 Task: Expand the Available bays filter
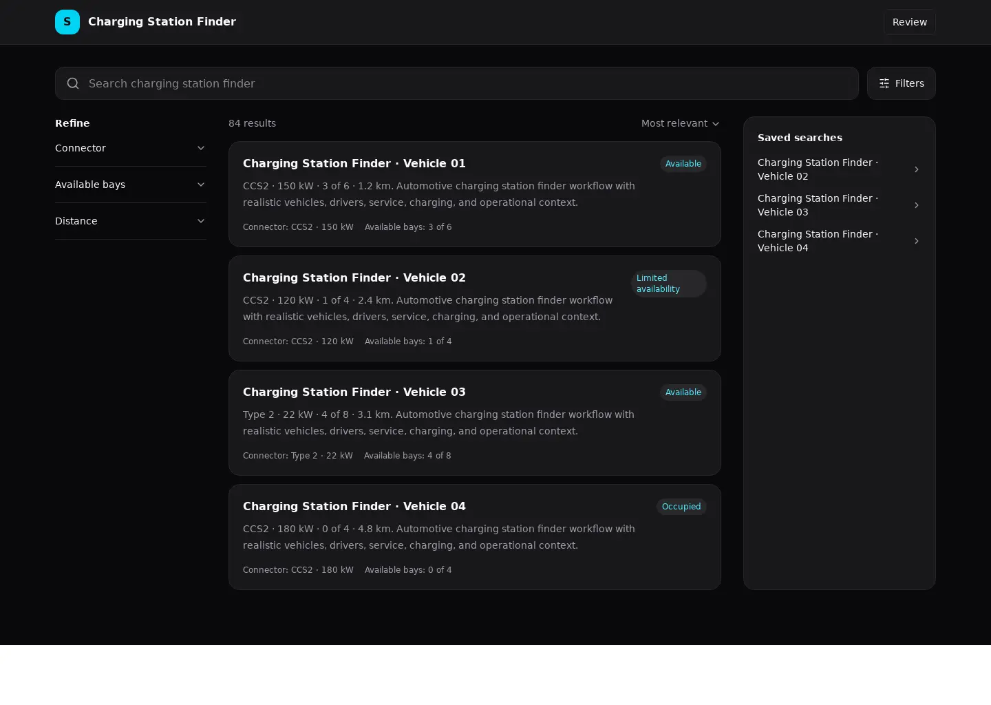tap(131, 185)
